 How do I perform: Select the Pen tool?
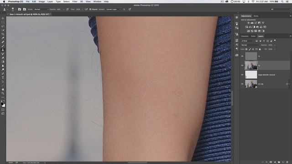tap(3, 73)
